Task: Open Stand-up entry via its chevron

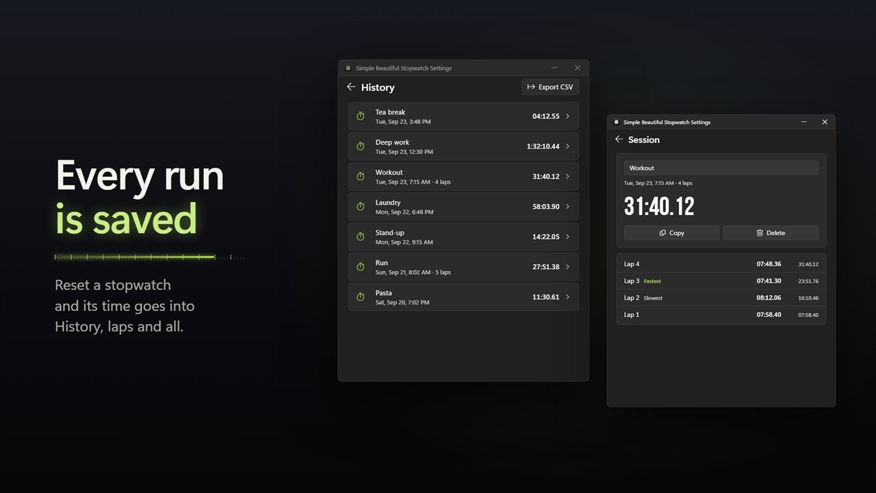Action: [567, 237]
